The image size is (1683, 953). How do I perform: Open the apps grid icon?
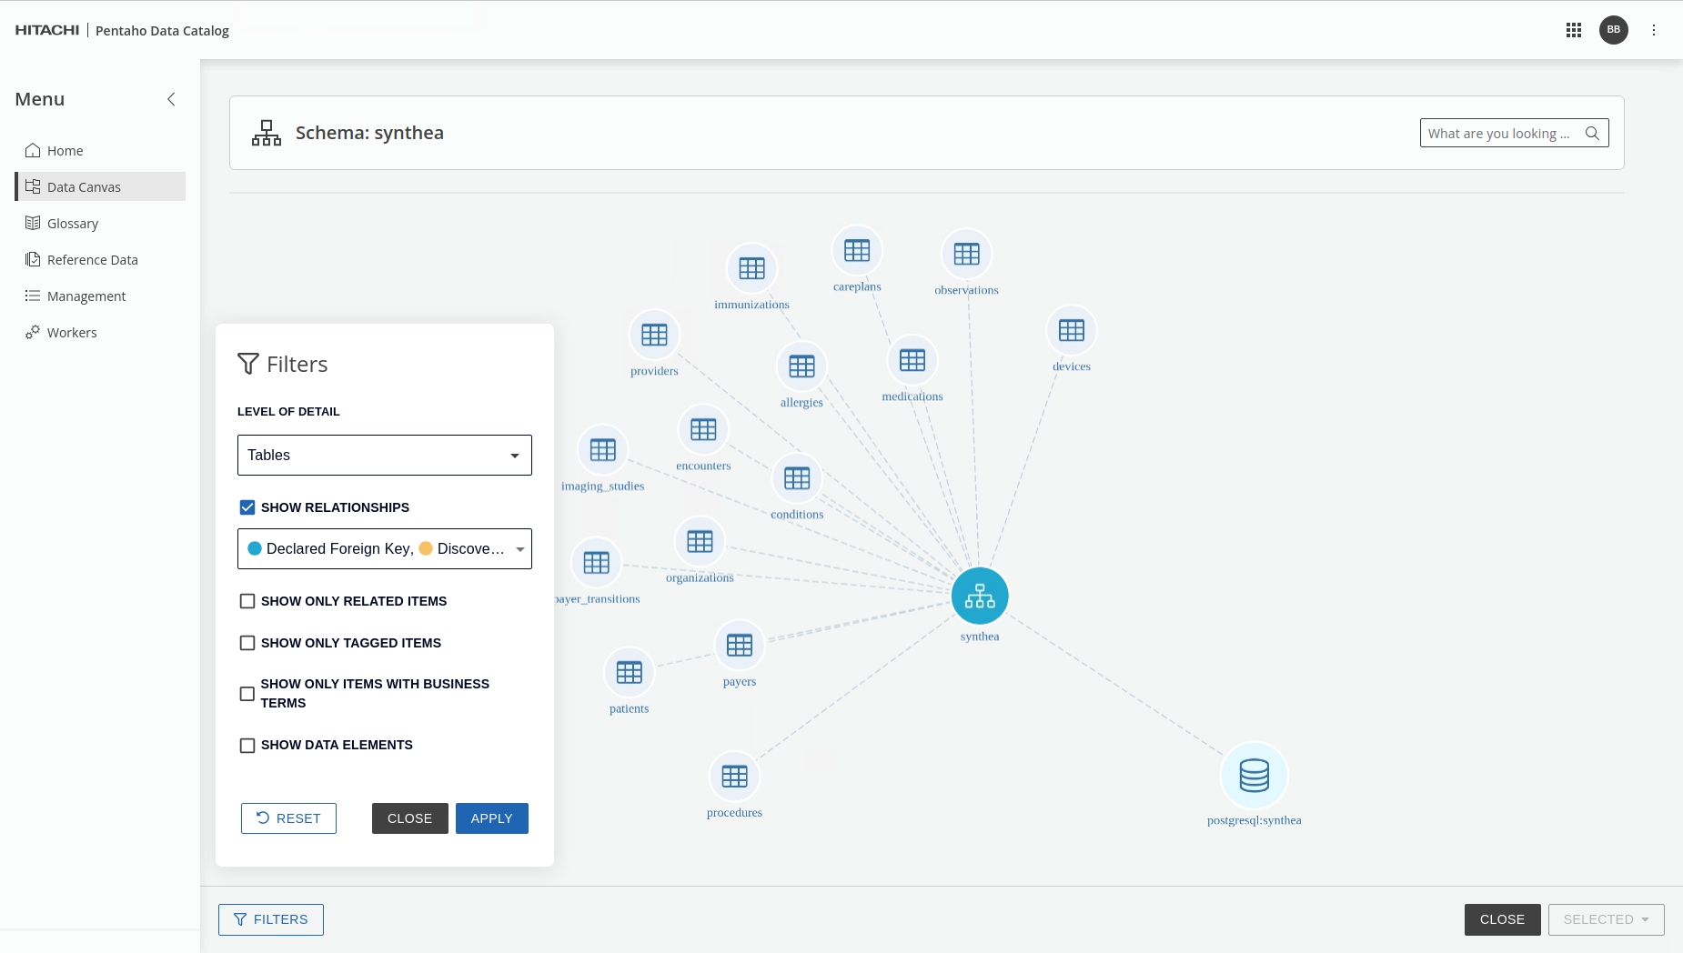1573,30
